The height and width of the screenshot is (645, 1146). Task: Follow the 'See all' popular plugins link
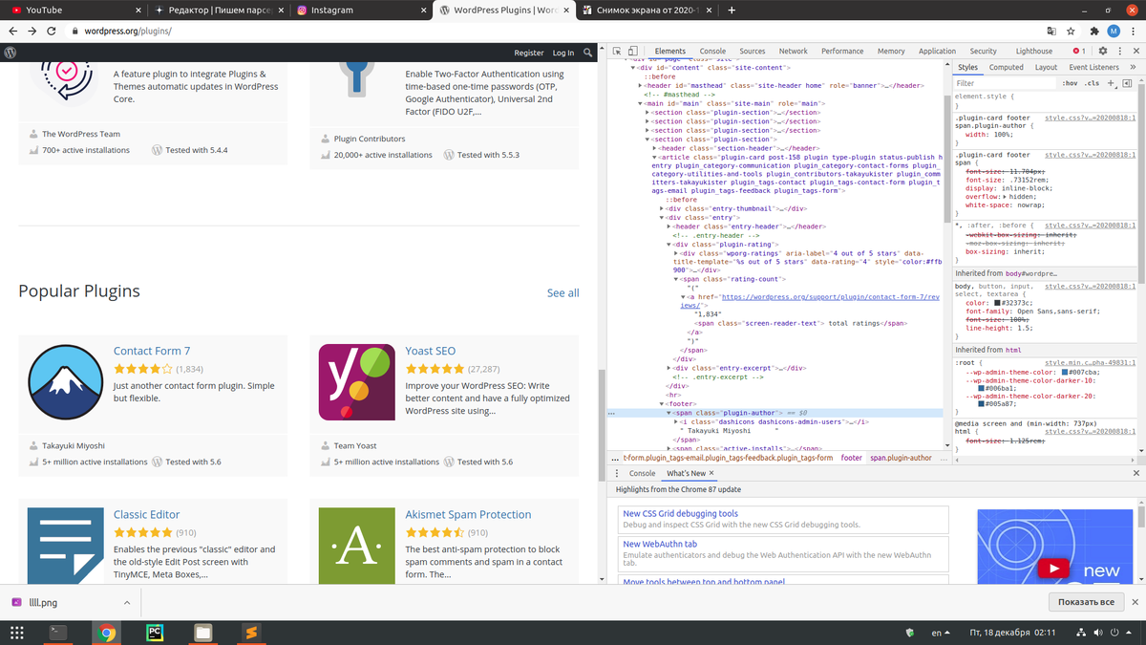click(x=562, y=293)
